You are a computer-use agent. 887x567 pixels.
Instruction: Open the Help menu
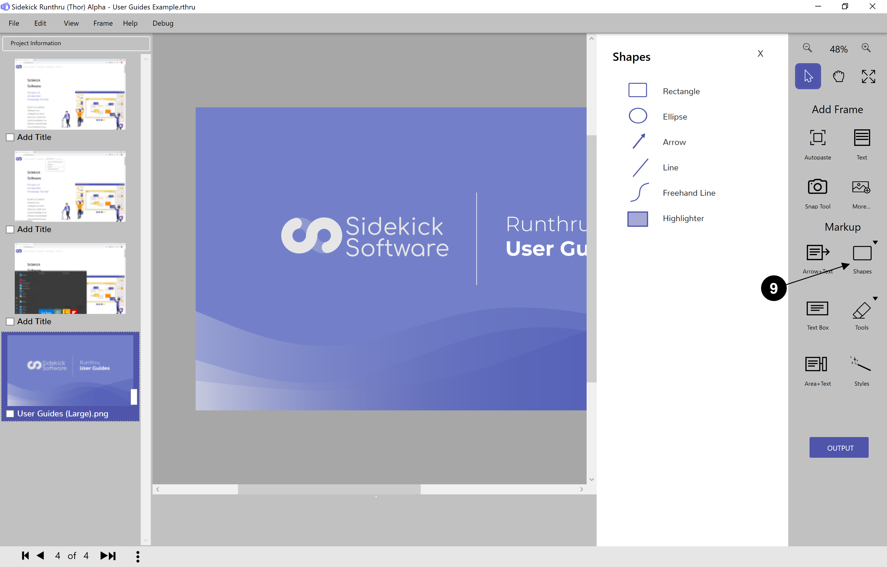(x=130, y=23)
